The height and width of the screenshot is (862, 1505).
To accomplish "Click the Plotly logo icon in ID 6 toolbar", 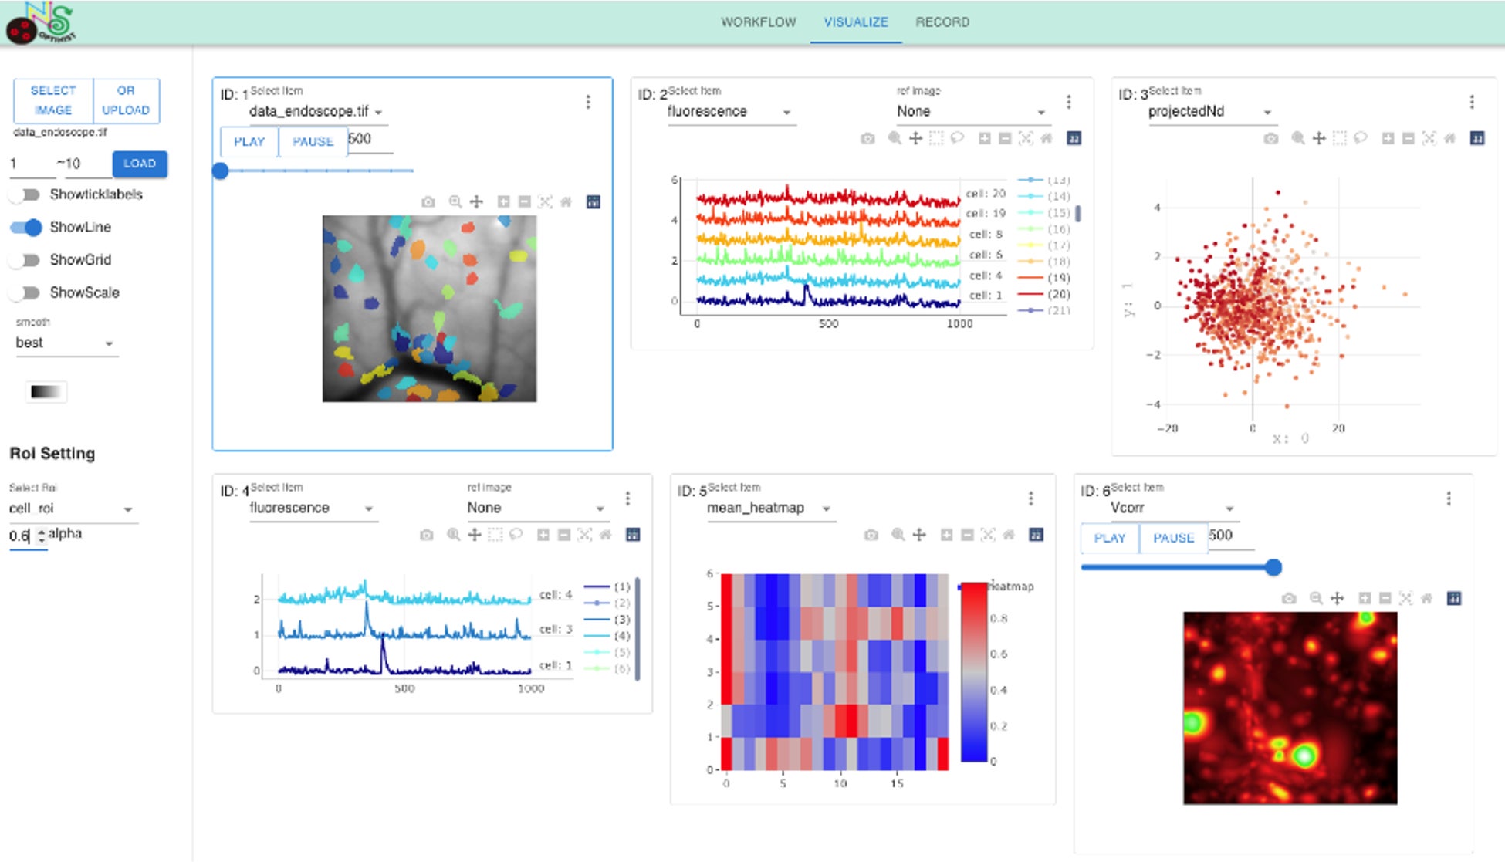I will 1454,599.
